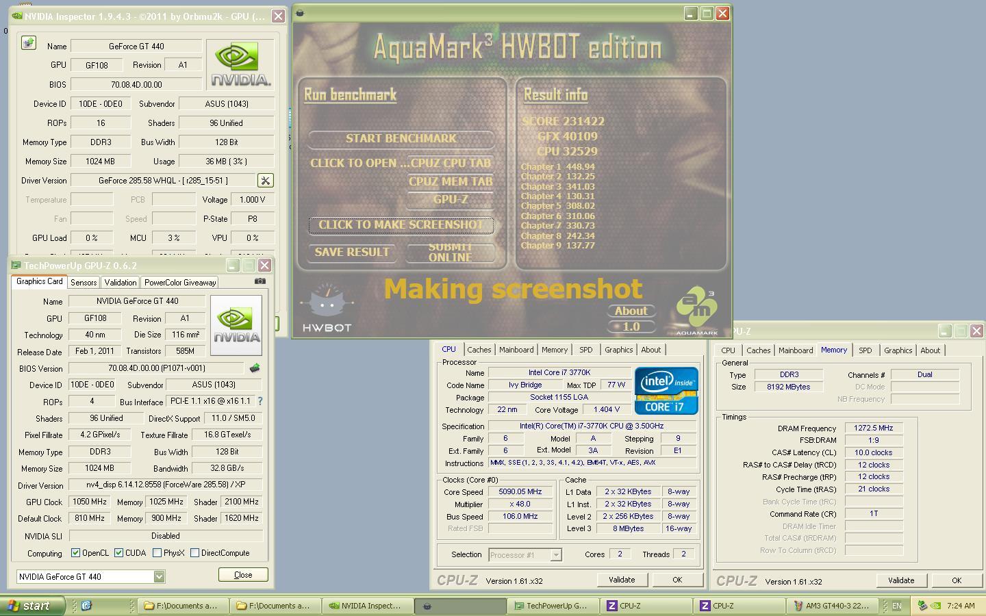Open driver profile settings tool icon beside Driver Version
Image resolution: width=986 pixels, height=616 pixels.
[265, 181]
